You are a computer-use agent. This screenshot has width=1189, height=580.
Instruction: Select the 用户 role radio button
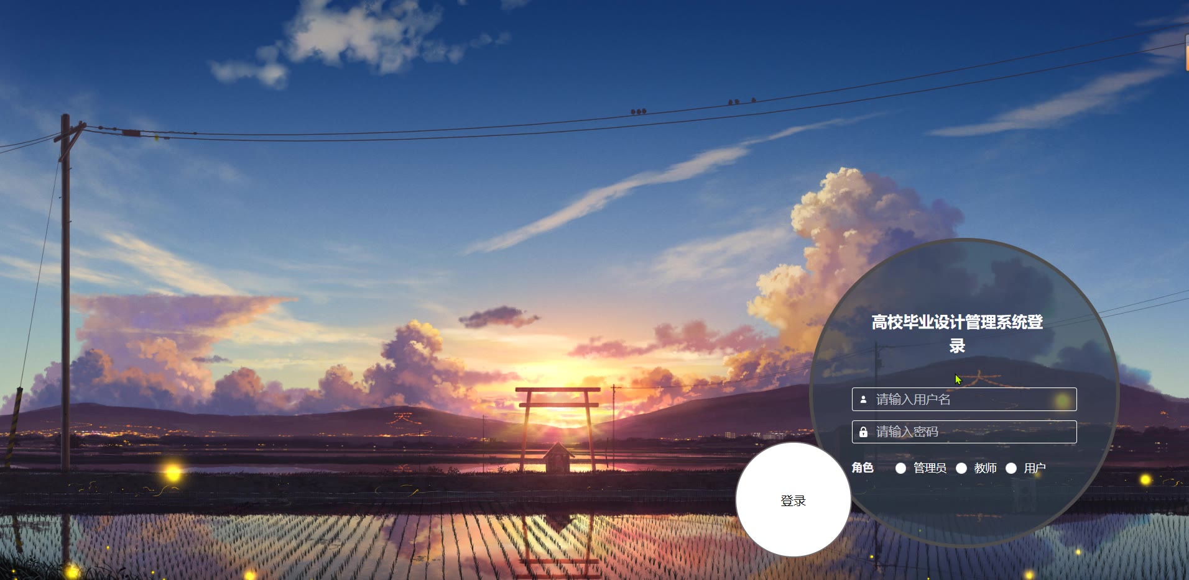tap(1011, 468)
